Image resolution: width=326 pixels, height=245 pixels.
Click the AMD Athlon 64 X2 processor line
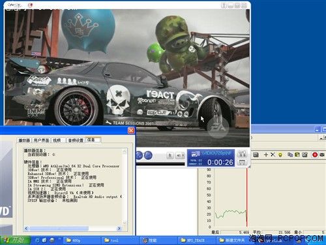[74, 166]
